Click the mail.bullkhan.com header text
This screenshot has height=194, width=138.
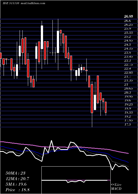(x=33, y=3)
